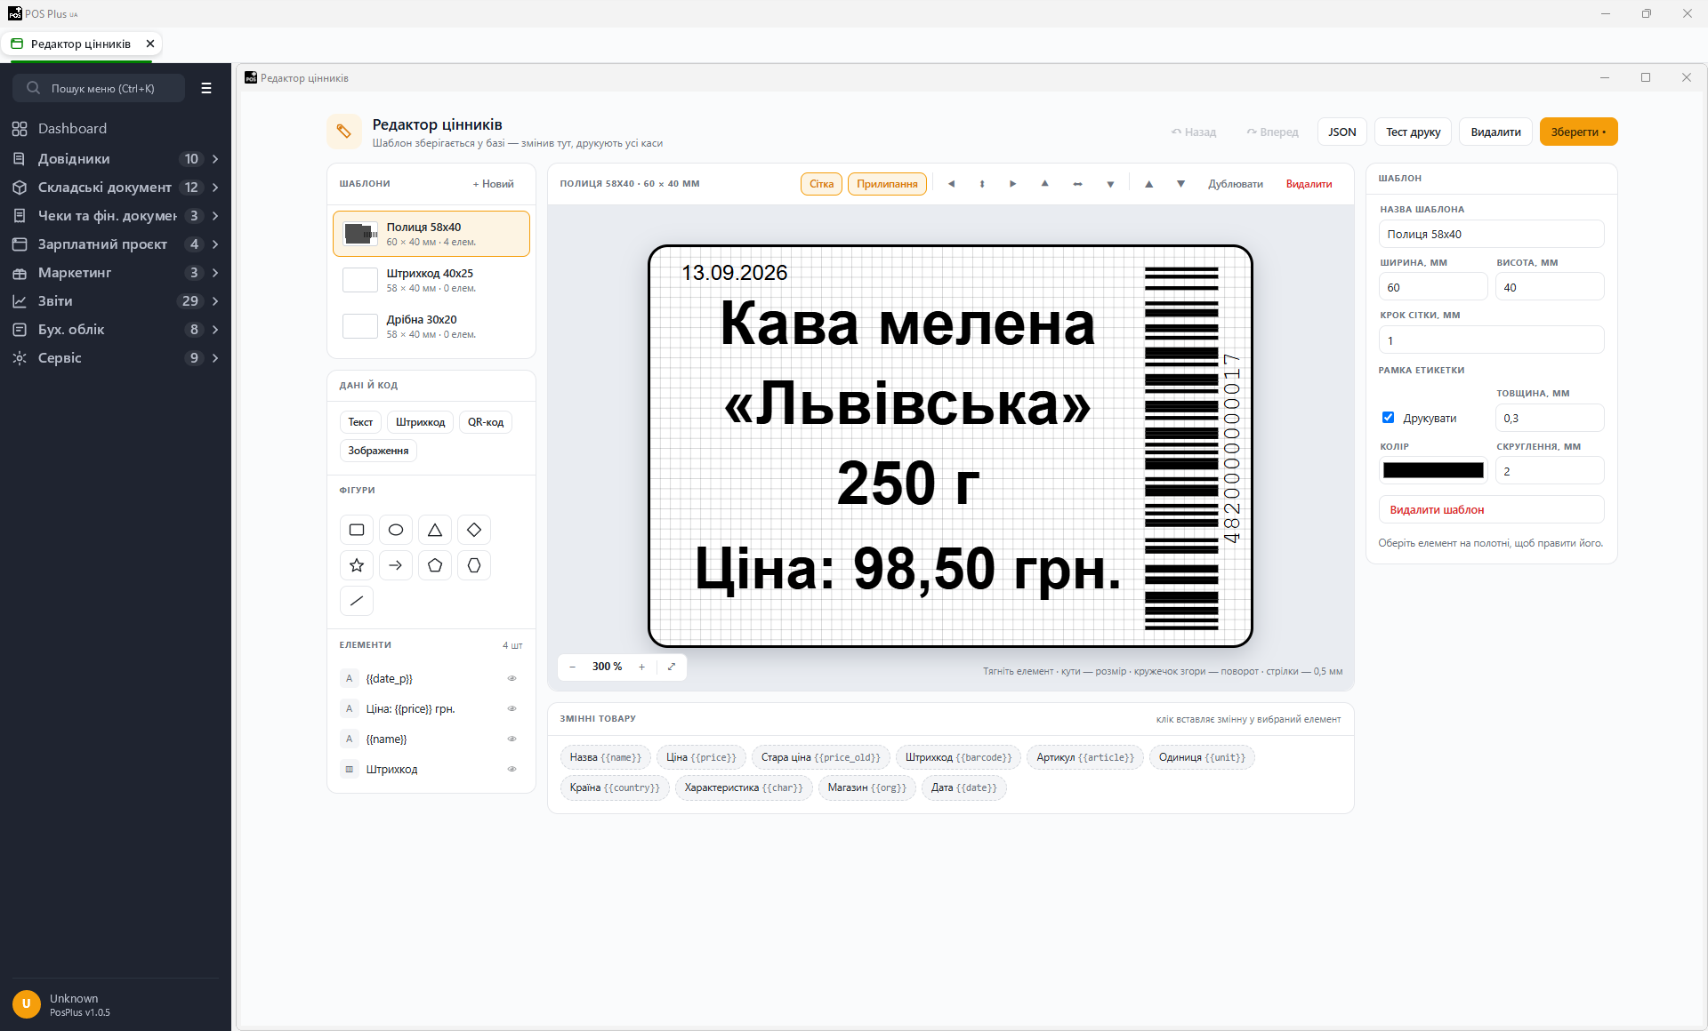The width and height of the screenshot is (1708, 1031).
Task: Move layer up arrow beside Дублювати group
Action: [x=1148, y=184]
